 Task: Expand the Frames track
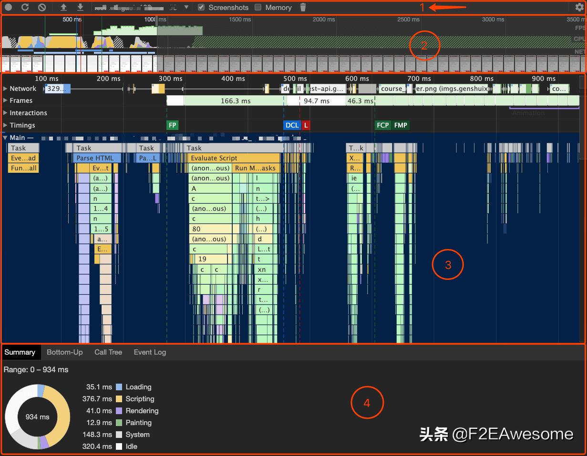5,100
